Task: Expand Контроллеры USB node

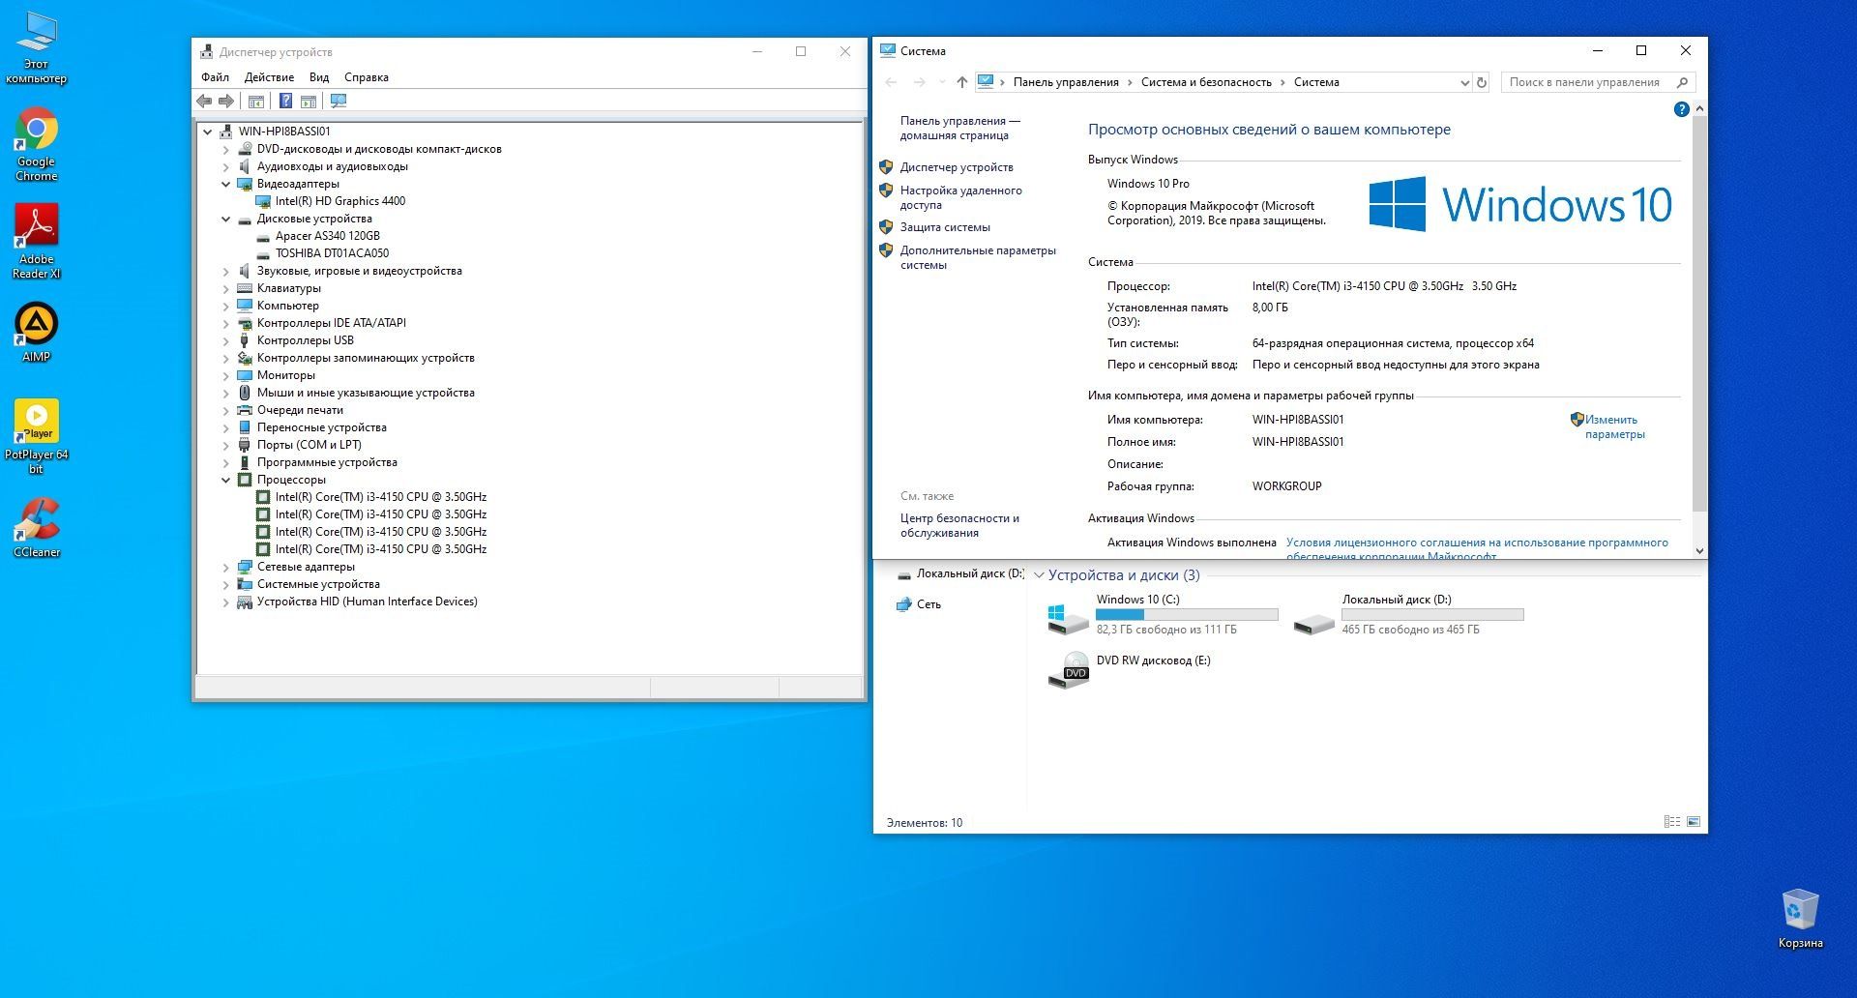Action: point(226,340)
